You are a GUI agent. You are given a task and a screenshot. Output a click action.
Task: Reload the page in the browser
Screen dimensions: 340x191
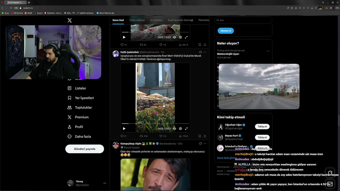(11, 8)
